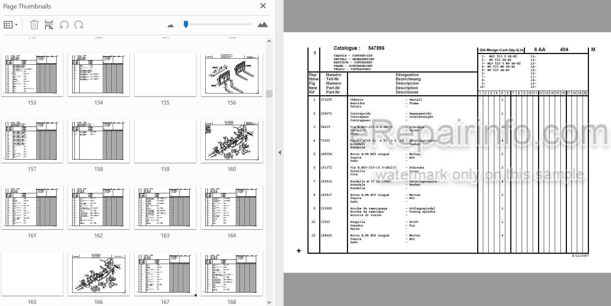Viewport: 611px width, 306px height.
Task: Click part number 183816
Action: point(326,181)
